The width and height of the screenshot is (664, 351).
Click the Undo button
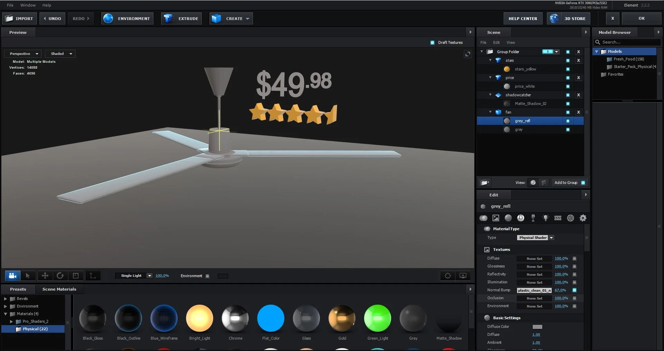(52, 19)
